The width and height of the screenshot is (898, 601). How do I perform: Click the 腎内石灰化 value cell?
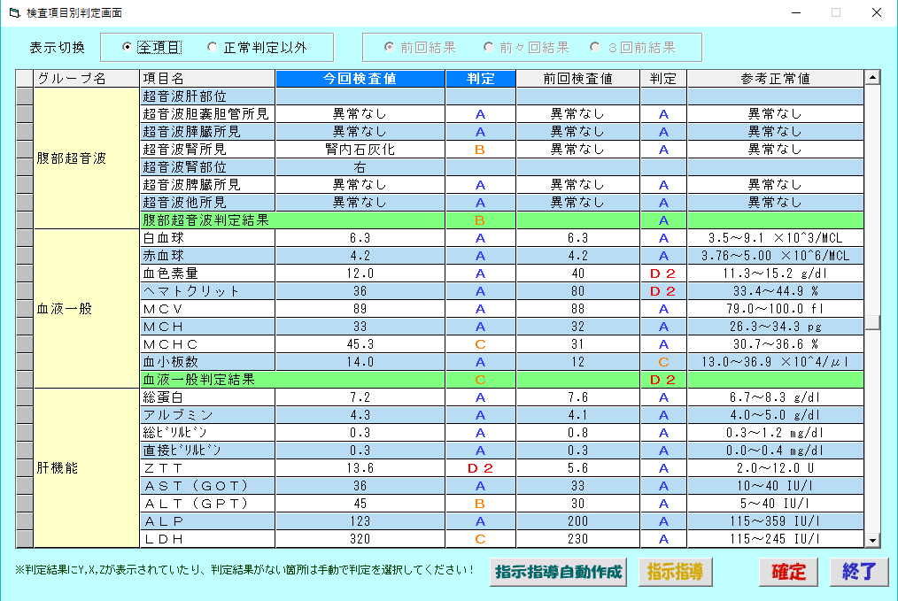[360, 150]
